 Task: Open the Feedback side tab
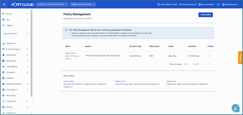coord(240,58)
